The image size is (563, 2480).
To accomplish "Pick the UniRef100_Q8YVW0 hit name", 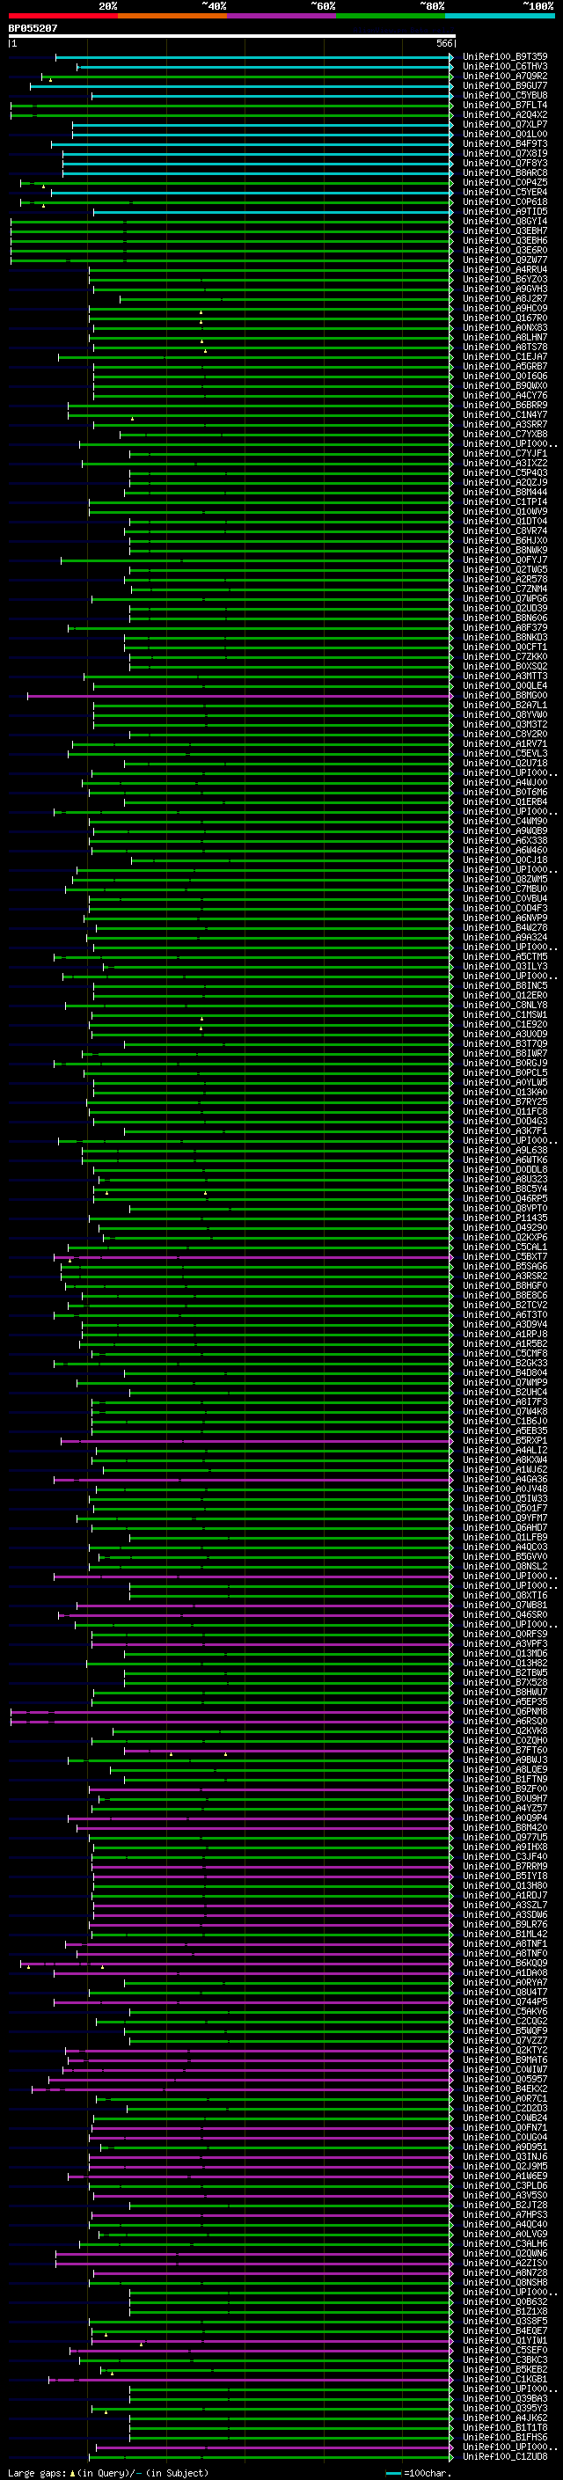I will tap(505, 714).
